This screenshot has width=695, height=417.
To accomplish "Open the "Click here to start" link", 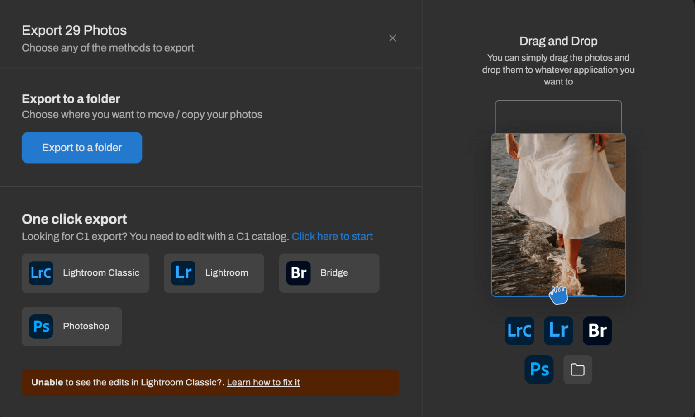I will pyautogui.click(x=332, y=236).
